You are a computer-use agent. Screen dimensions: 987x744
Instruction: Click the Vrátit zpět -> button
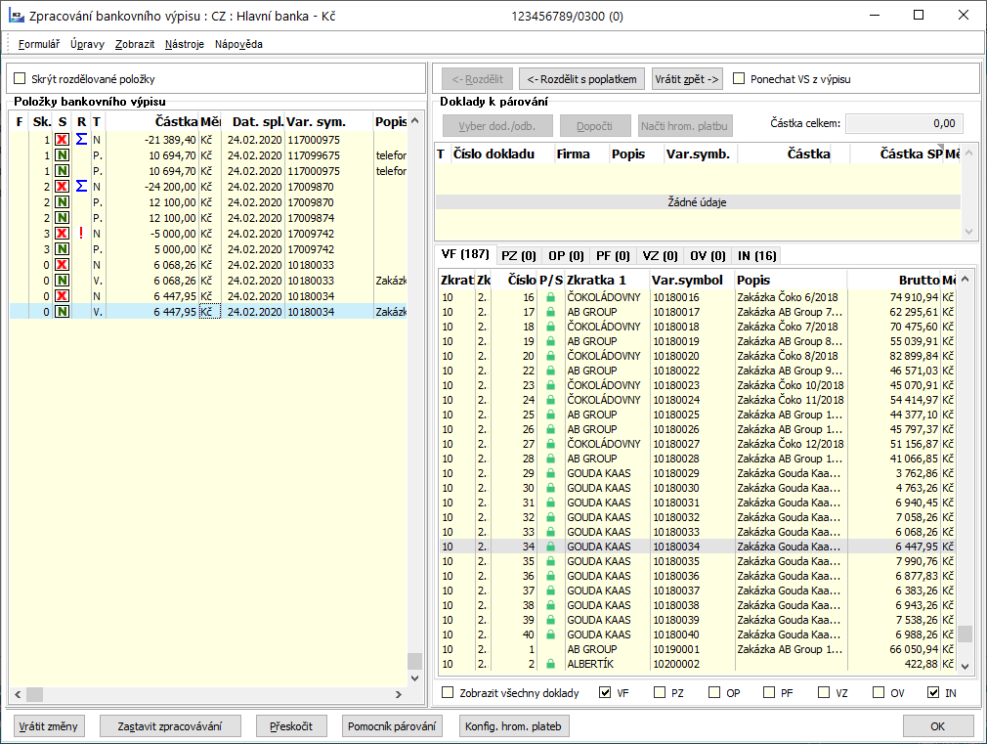pyautogui.click(x=687, y=79)
